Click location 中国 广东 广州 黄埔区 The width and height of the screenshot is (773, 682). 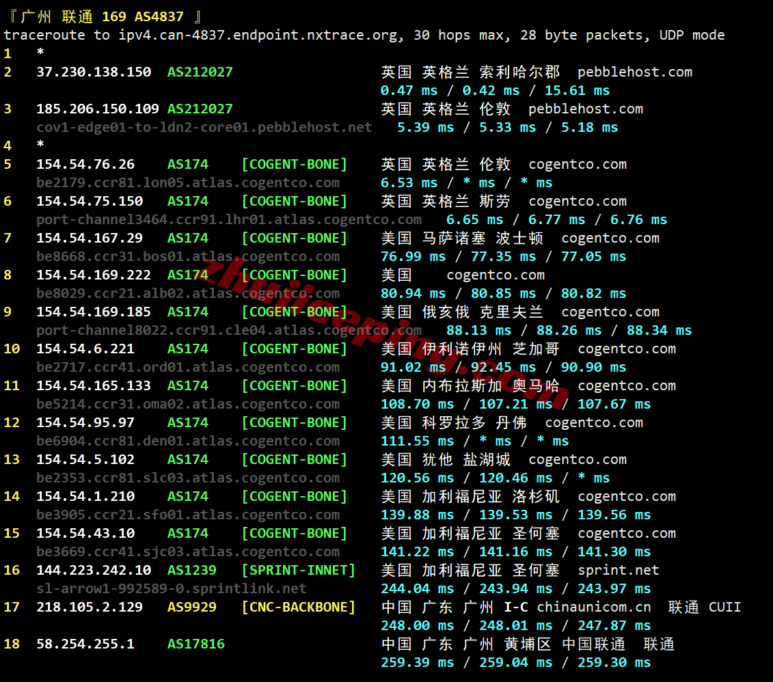click(466, 644)
